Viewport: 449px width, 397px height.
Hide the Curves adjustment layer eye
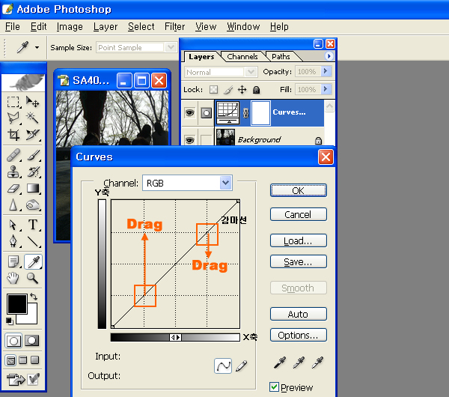click(x=189, y=112)
